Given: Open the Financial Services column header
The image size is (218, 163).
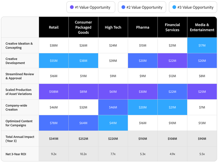Looking at the screenshot, I should (x=172, y=27).
